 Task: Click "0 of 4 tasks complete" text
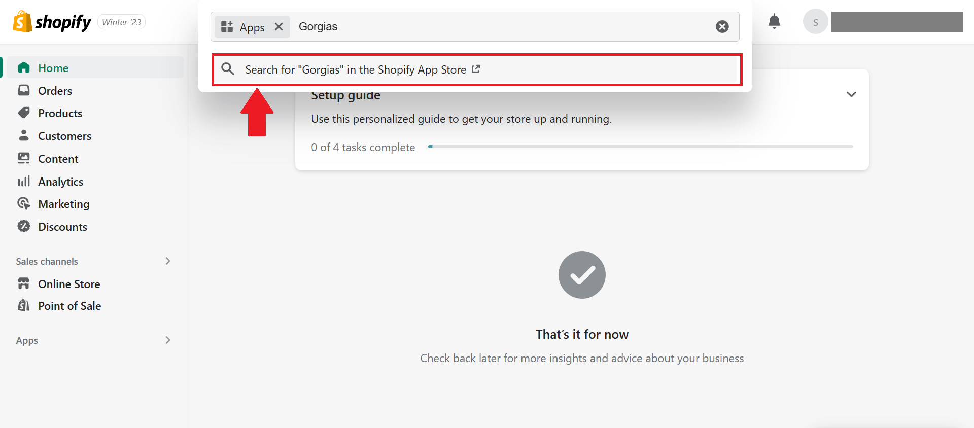coord(363,147)
